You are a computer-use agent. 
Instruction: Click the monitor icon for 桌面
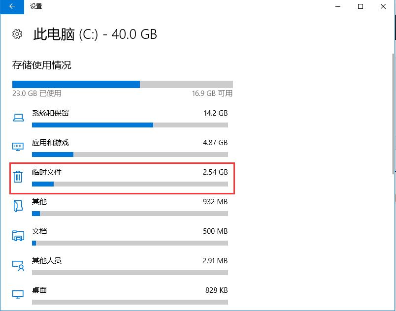click(x=18, y=294)
